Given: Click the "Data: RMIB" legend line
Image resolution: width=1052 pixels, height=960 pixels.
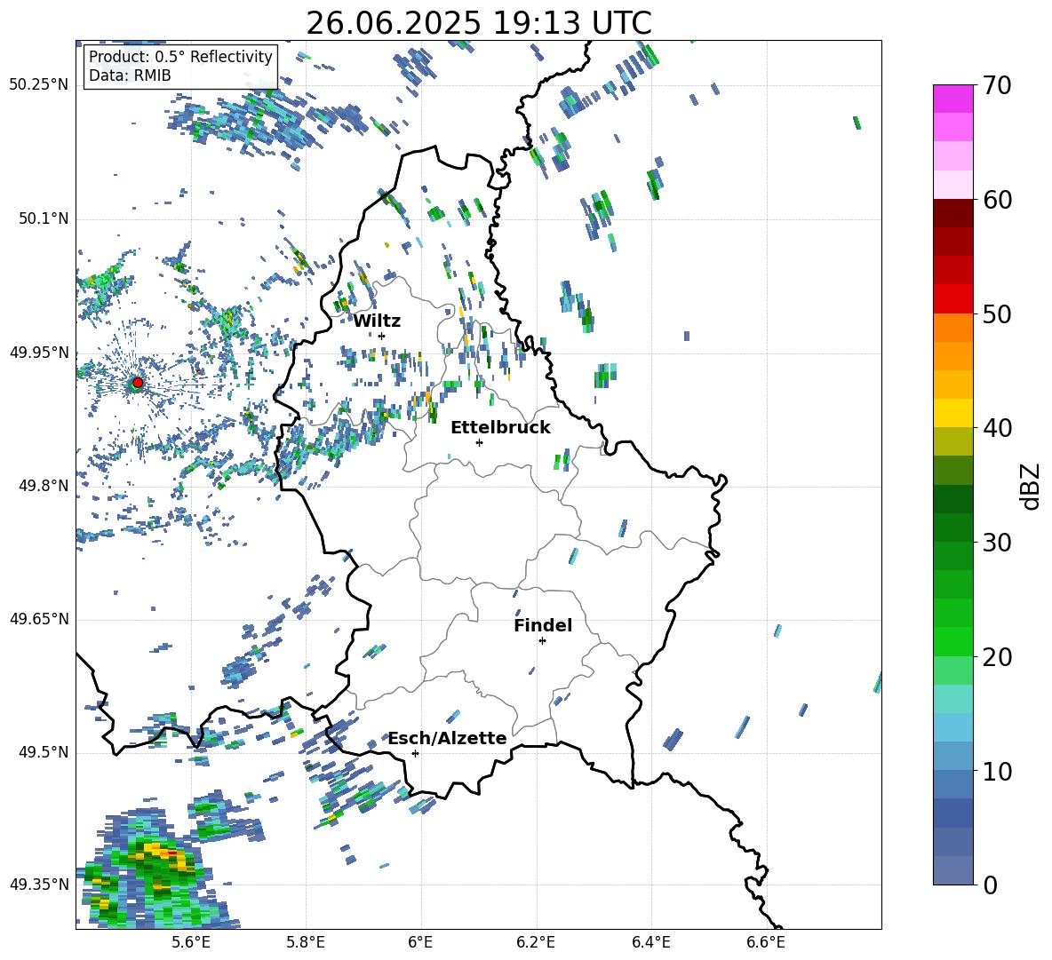Looking at the screenshot, I should click(x=130, y=75).
